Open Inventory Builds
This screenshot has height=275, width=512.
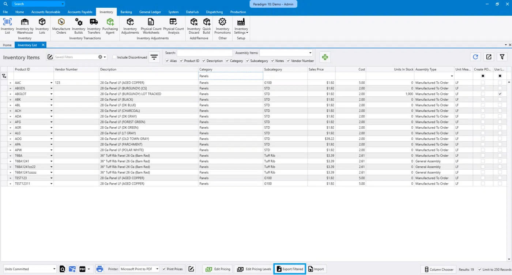click(x=79, y=26)
